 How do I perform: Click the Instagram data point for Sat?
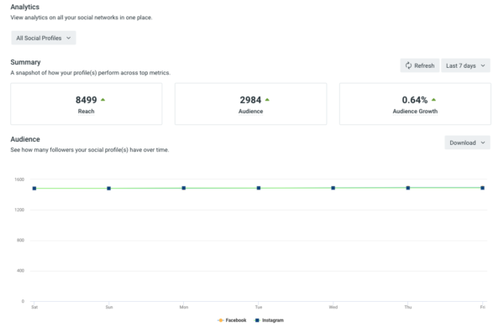tap(34, 189)
